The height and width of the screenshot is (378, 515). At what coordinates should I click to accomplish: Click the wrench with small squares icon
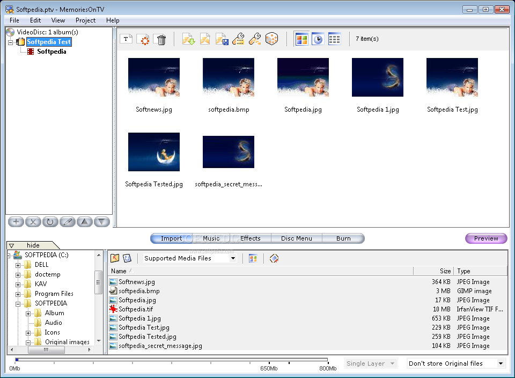click(x=255, y=39)
